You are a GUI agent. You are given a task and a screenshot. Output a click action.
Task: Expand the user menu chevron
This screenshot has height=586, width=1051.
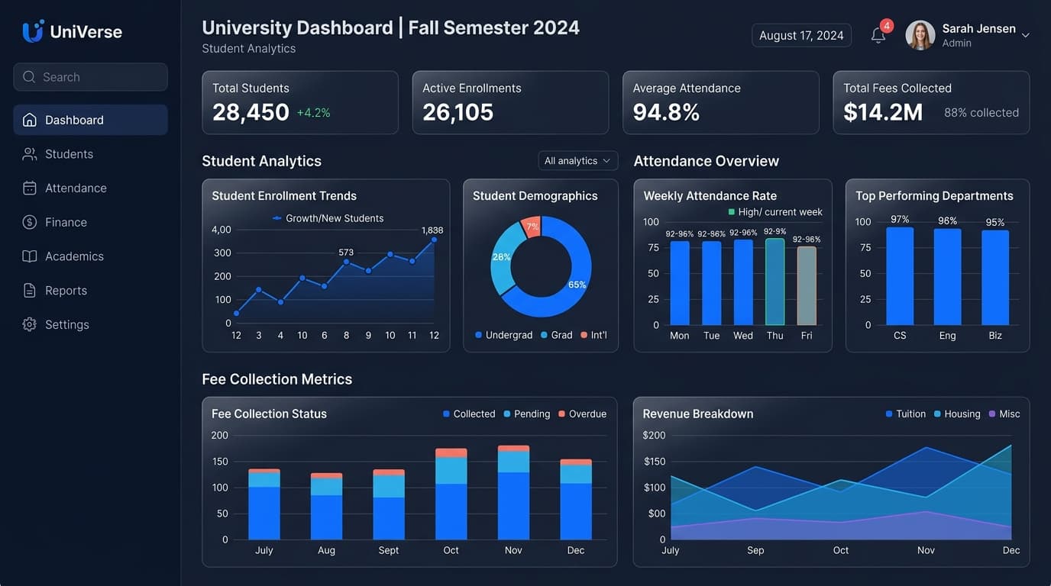click(x=1026, y=36)
